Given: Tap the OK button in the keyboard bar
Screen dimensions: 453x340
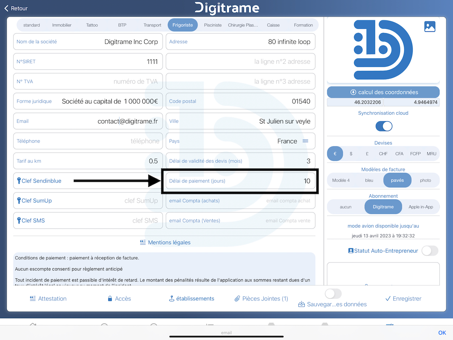Looking at the screenshot, I should pos(442,333).
